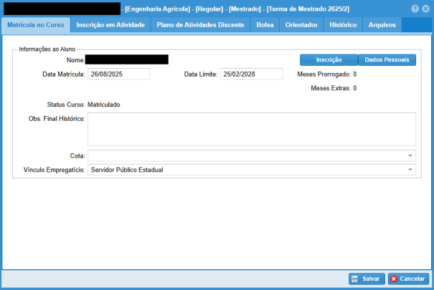The height and width of the screenshot is (290, 434).
Task: Click the Data Limite date field
Action: point(251,74)
